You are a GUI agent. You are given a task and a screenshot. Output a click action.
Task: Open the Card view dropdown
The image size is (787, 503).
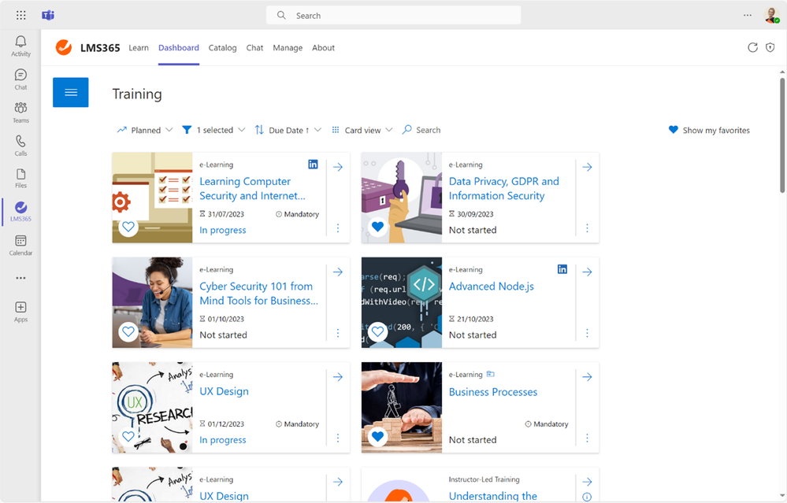tap(362, 130)
